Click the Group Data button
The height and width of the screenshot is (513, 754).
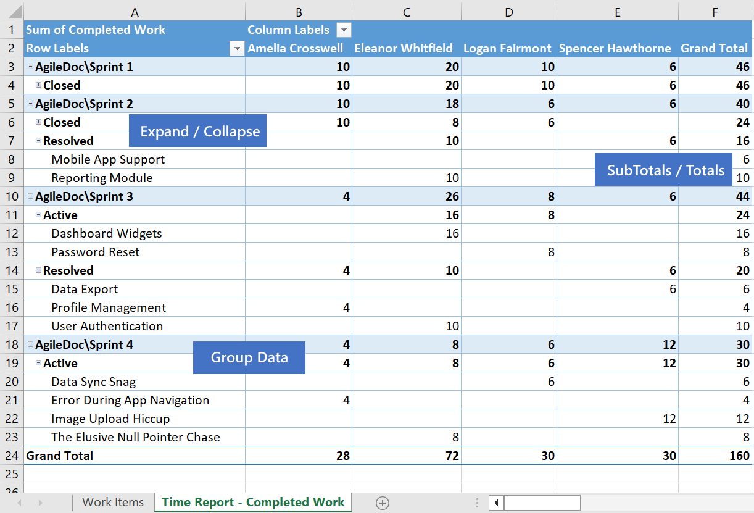click(249, 357)
